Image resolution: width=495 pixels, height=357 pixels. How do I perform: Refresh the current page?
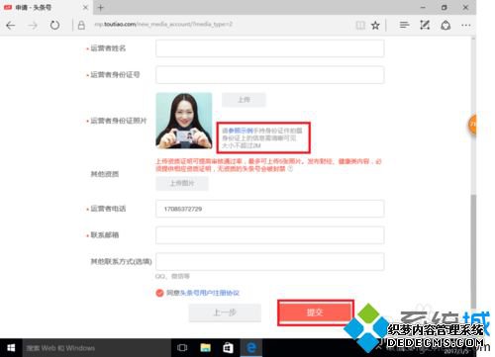[54, 25]
